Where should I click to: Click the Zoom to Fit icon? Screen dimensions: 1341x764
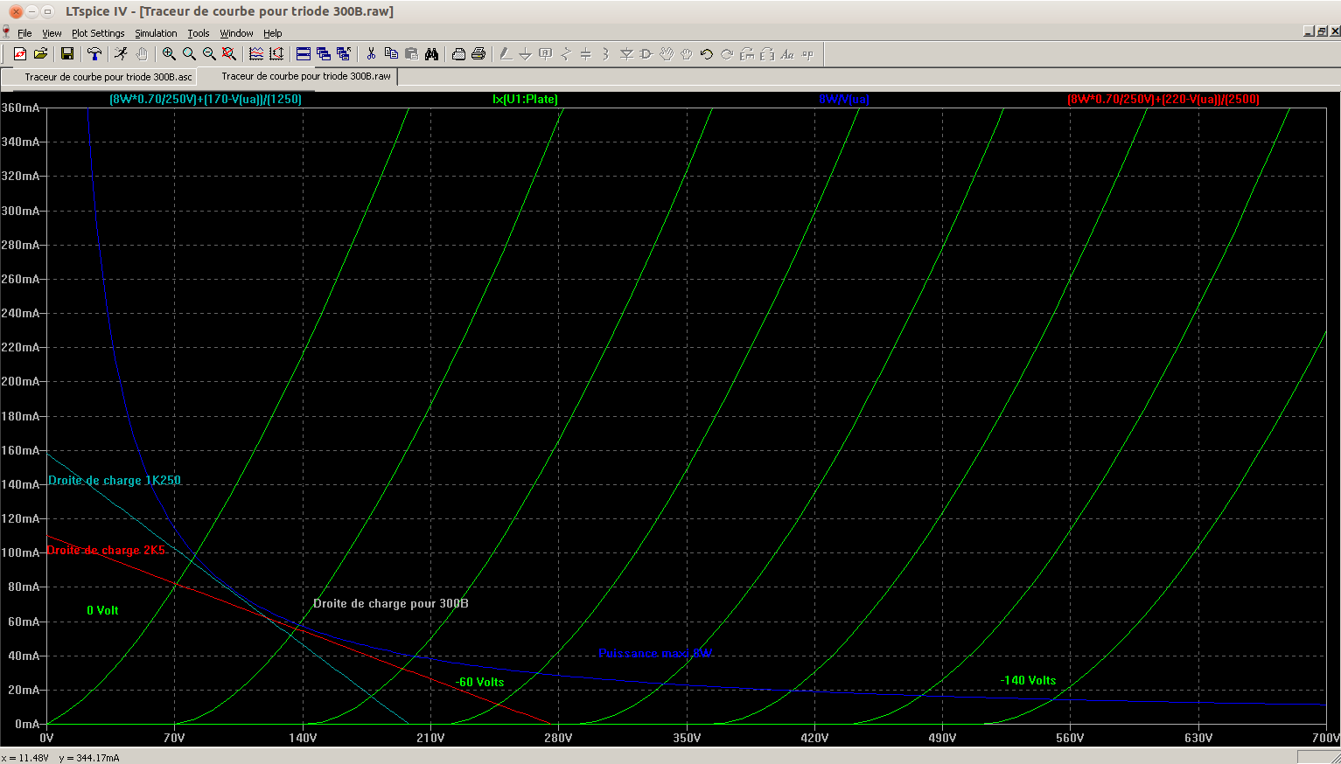[x=229, y=54]
